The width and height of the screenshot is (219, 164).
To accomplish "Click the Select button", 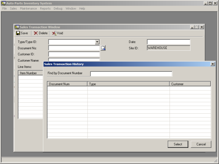I will (178, 144).
